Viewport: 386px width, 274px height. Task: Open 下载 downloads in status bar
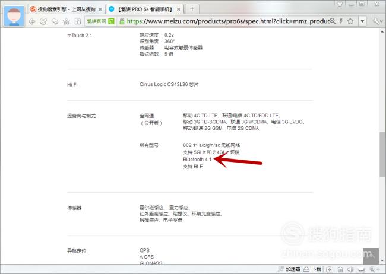coord(312,269)
